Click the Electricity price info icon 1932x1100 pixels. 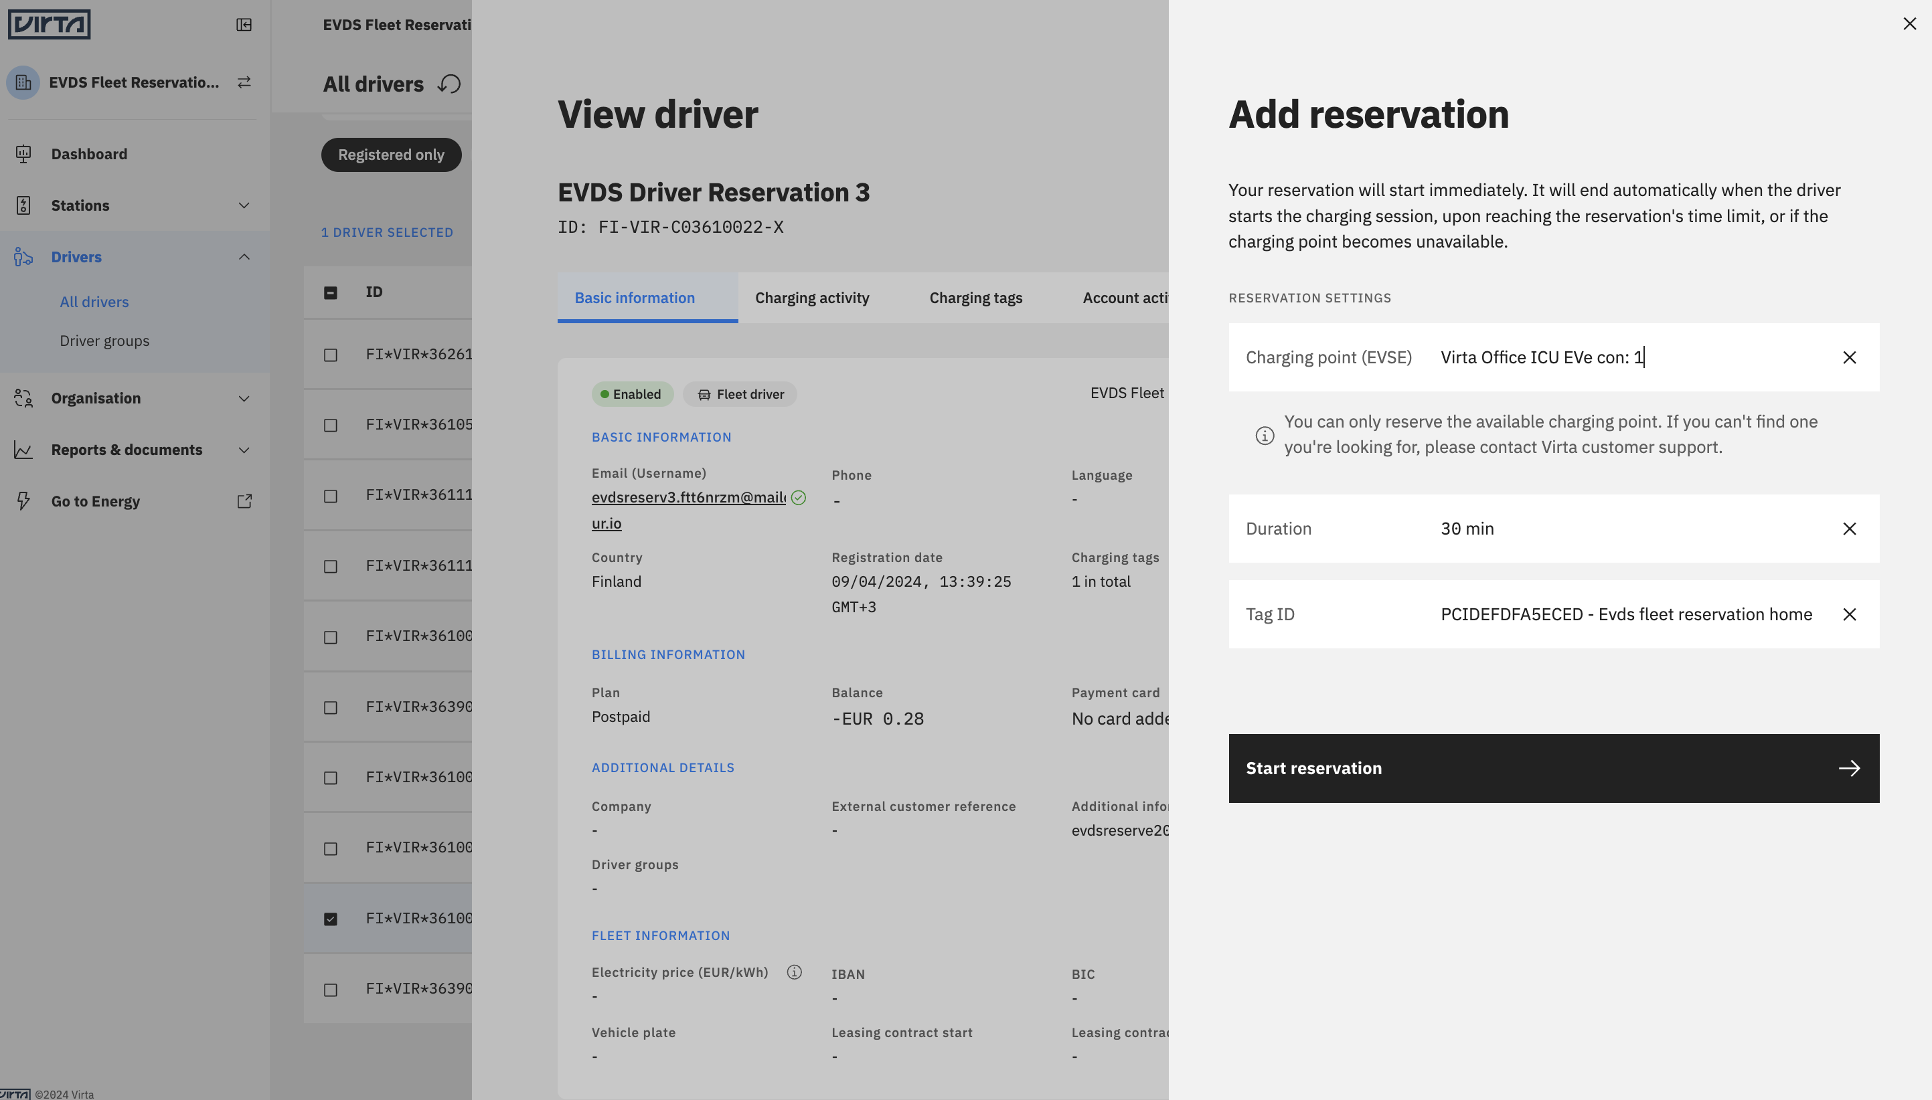point(794,972)
